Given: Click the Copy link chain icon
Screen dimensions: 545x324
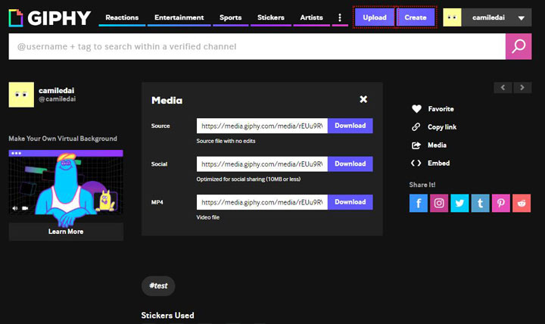Looking at the screenshot, I should click(x=416, y=127).
